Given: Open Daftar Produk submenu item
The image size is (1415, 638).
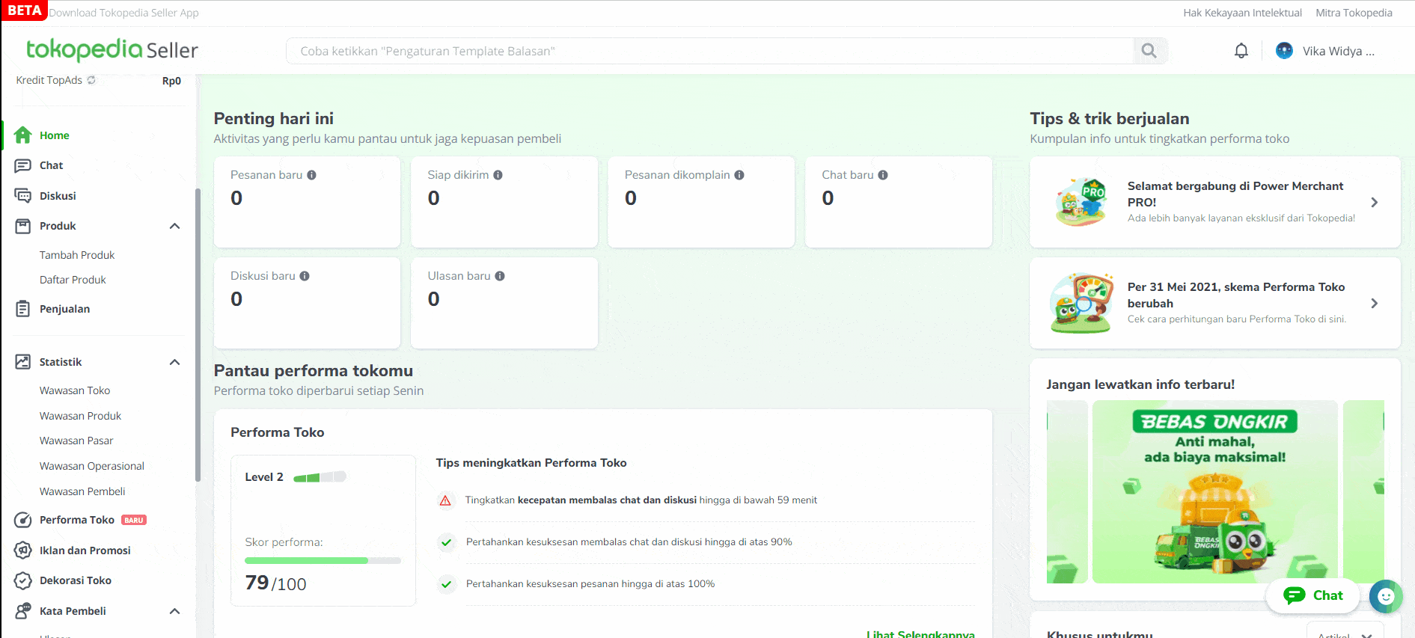Looking at the screenshot, I should point(73,280).
